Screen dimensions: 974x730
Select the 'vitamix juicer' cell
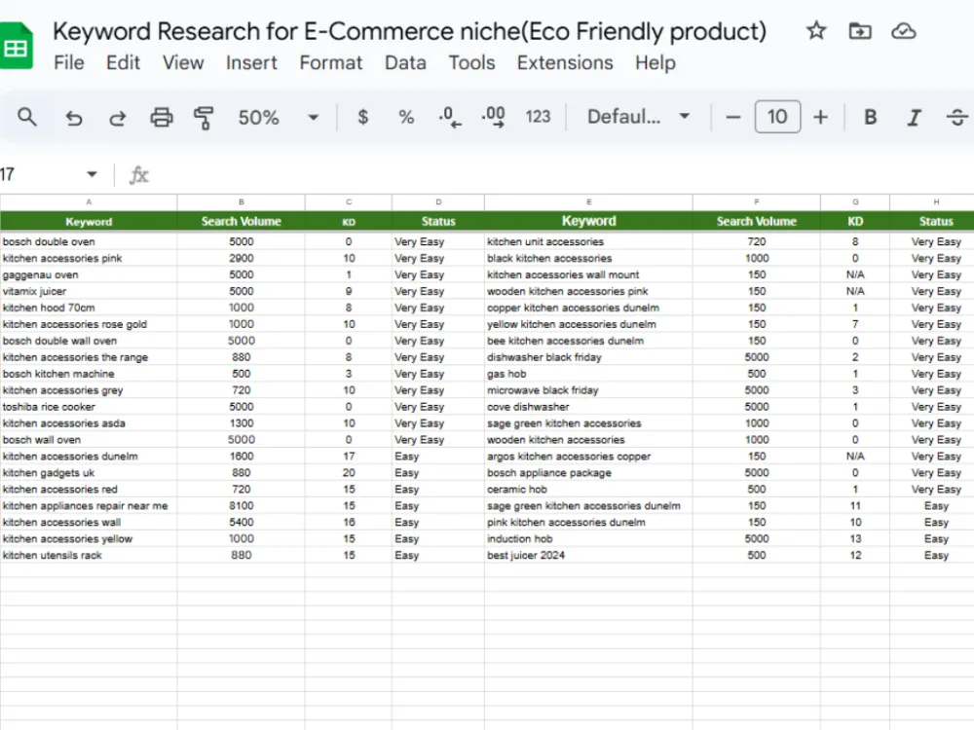pos(89,291)
